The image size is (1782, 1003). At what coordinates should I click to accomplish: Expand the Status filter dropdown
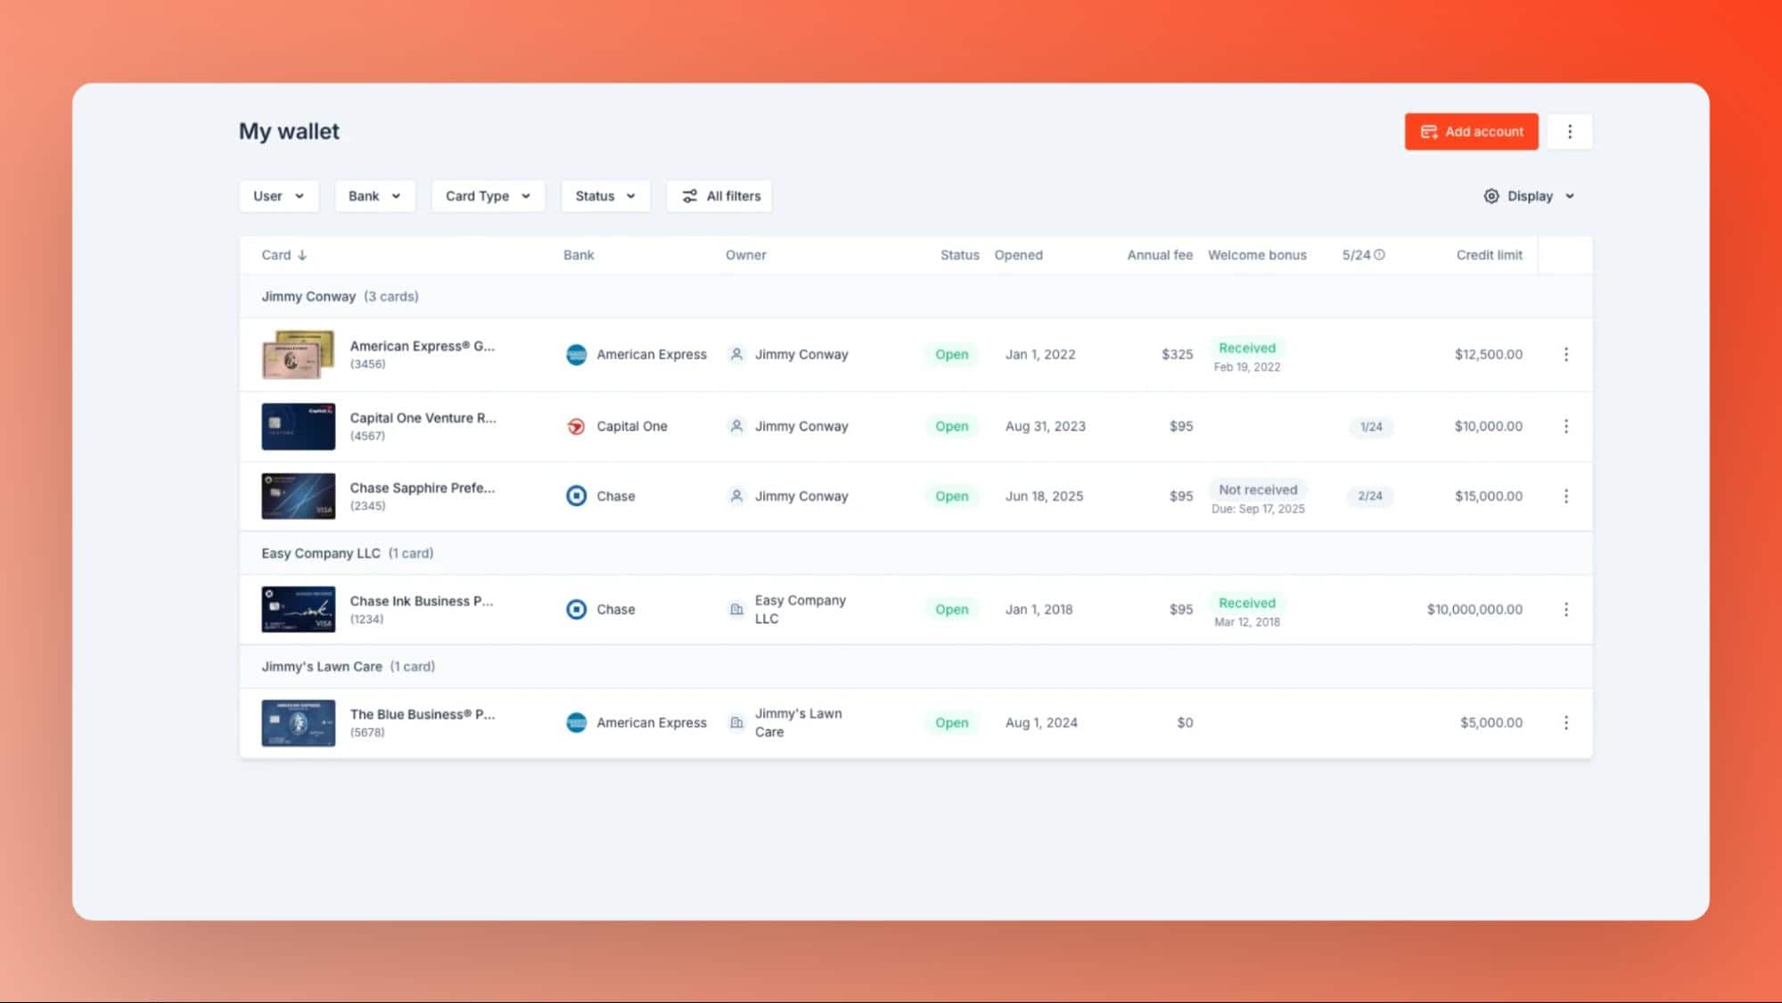(605, 196)
